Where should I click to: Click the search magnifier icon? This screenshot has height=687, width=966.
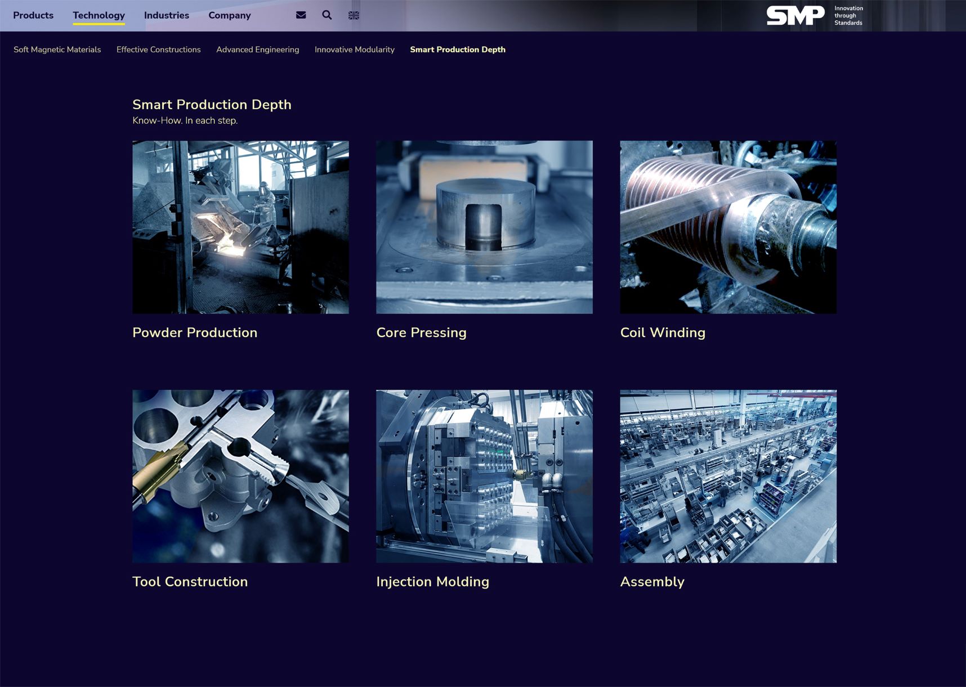pyautogui.click(x=327, y=15)
